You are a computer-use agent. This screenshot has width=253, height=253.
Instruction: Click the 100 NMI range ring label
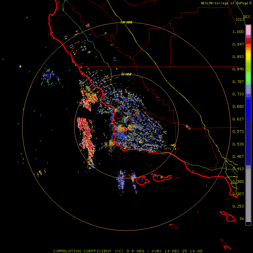pyautogui.click(x=126, y=22)
